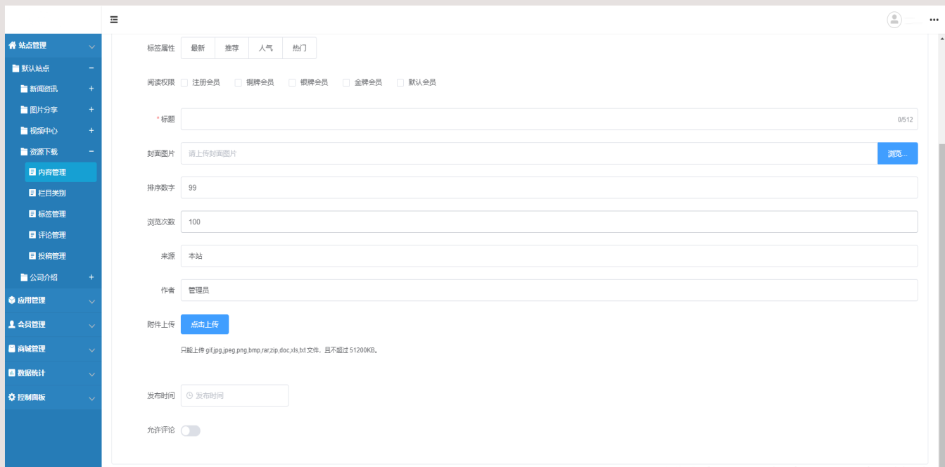Select the 最新 tag attribute
This screenshot has height=467, width=945.
click(198, 48)
